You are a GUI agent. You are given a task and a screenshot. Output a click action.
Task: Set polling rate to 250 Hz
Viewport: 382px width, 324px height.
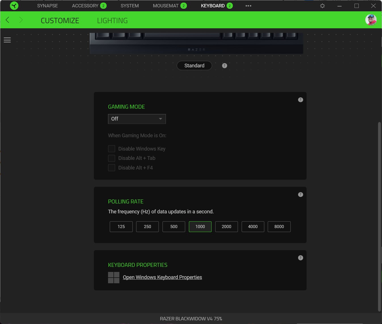point(147,227)
